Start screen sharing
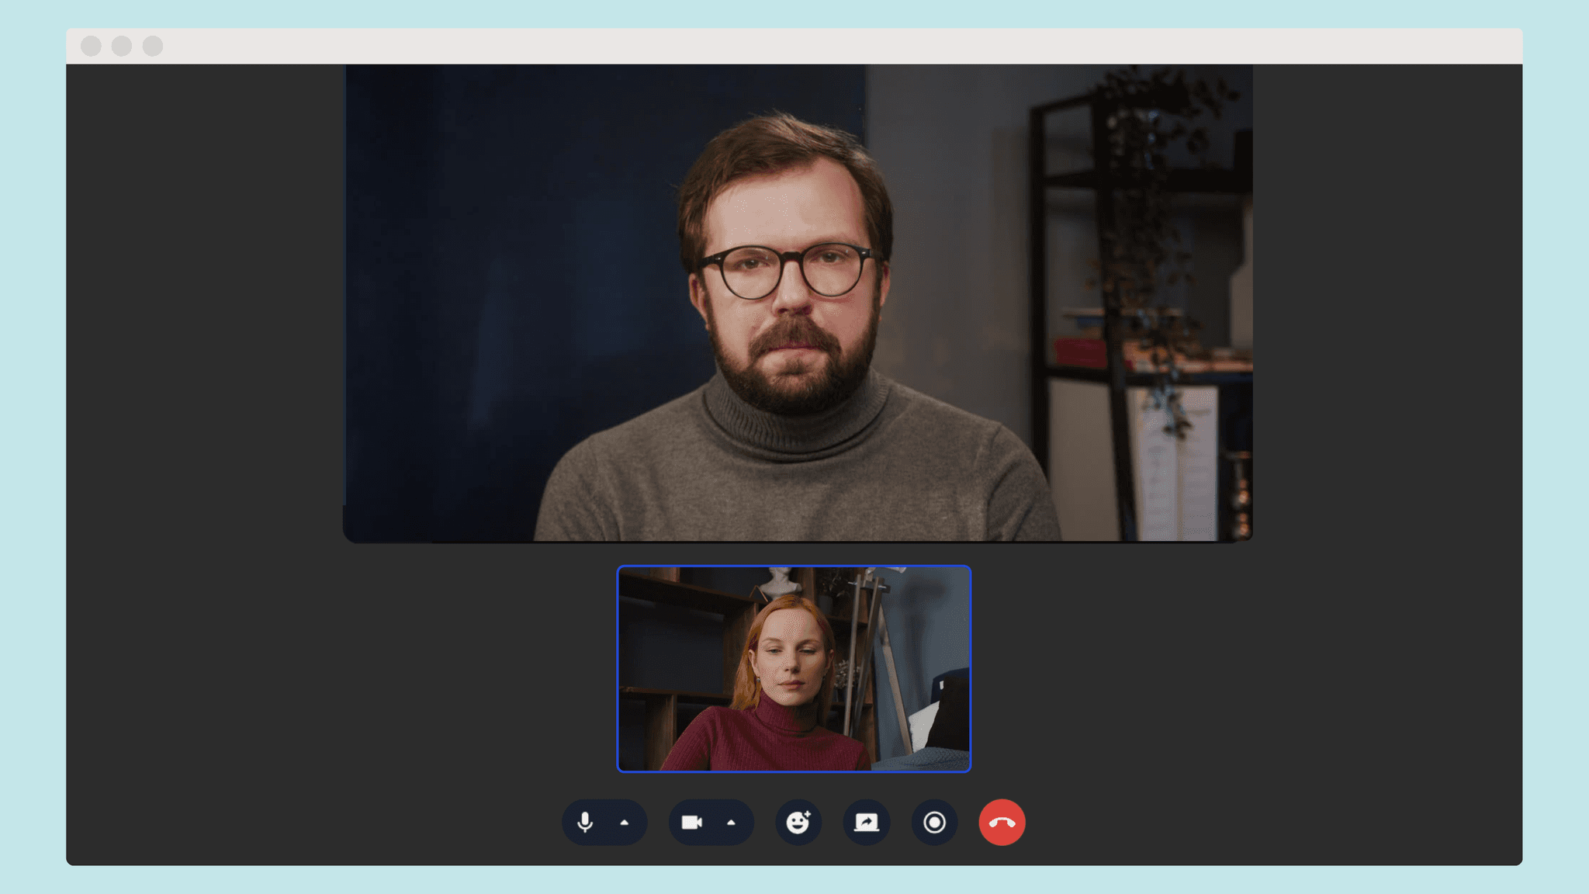The width and height of the screenshot is (1589, 894). point(867,823)
